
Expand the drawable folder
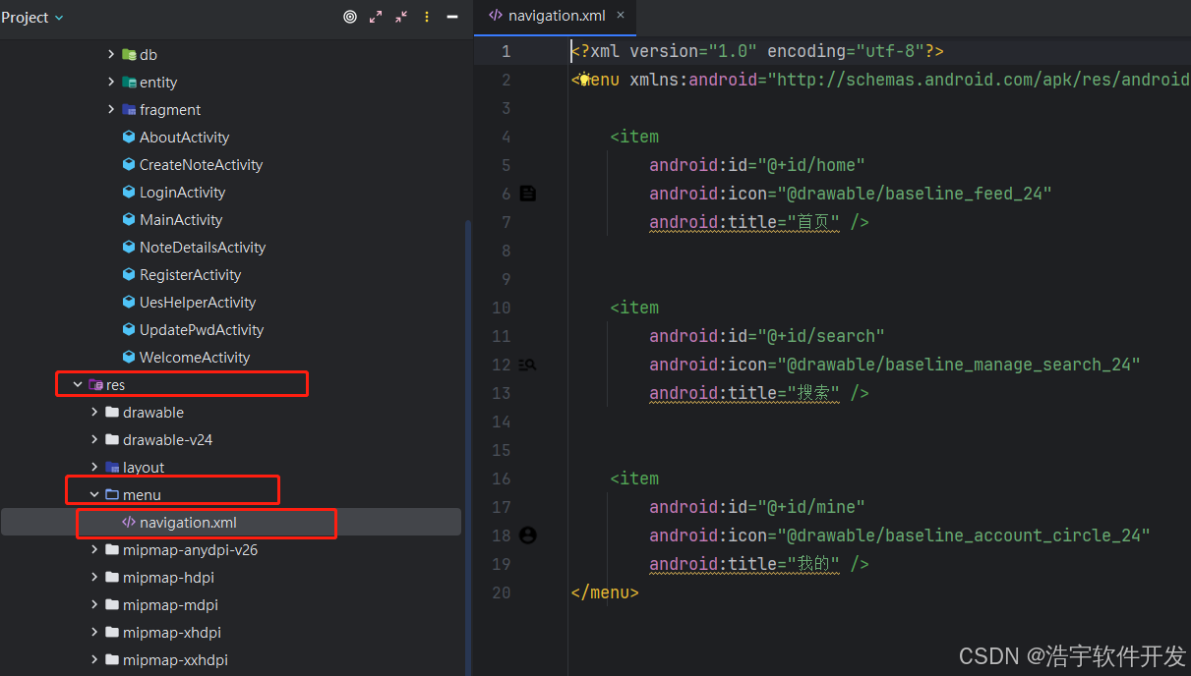click(94, 413)
